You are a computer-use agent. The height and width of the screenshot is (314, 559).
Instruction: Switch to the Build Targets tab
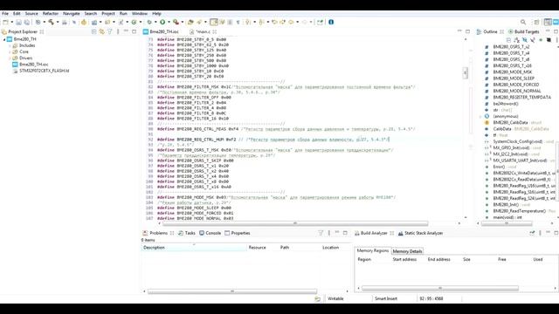click(x=523, y=31)
